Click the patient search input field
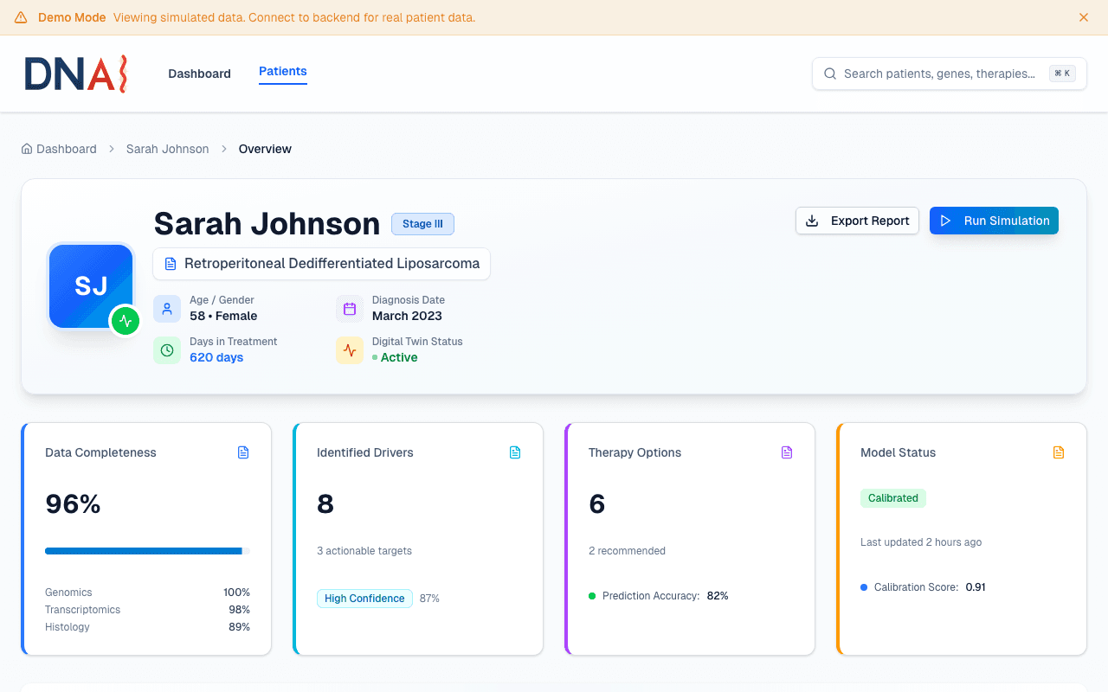Screen dimensions: 1108x692 (944, 74)
